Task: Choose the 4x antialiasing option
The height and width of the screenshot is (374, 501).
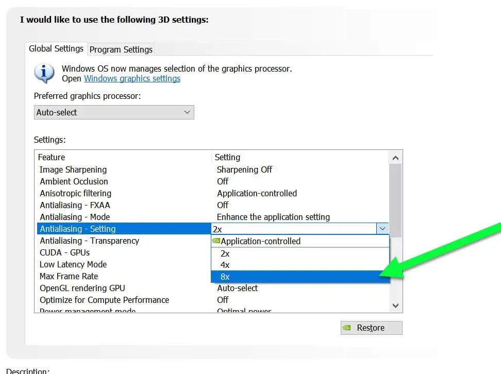Action: click(300, 265)
